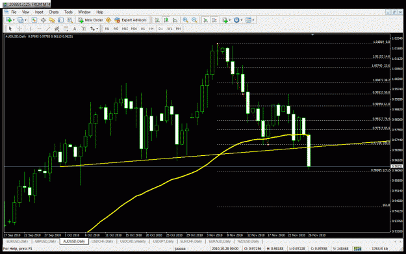This screenshot has height=254, width=406.
Task: Select the Cursor arrow tool
Action: tap(10, 29)
